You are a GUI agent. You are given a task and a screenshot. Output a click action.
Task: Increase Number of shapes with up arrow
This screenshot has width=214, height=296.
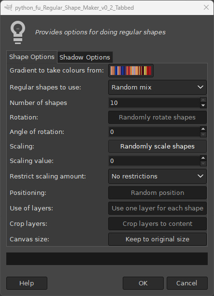point(203,100)
